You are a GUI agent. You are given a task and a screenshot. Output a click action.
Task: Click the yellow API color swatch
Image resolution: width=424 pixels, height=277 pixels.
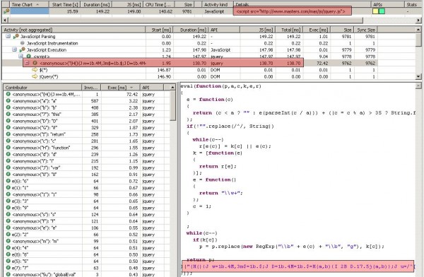[x=375, y=11]
